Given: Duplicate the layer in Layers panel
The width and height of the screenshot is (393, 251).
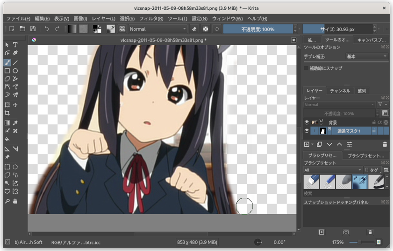Looking at the screenshot, I should [x=319, y=144].
